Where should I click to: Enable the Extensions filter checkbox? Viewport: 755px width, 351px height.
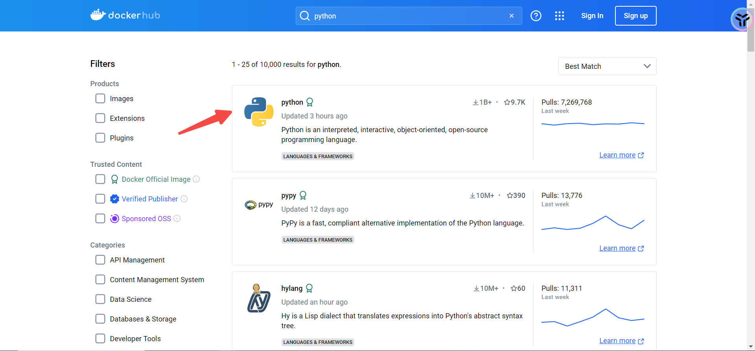100,118
